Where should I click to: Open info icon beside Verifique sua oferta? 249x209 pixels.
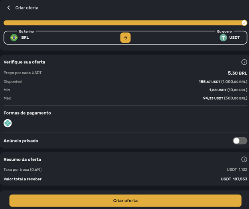coord(244,62)
